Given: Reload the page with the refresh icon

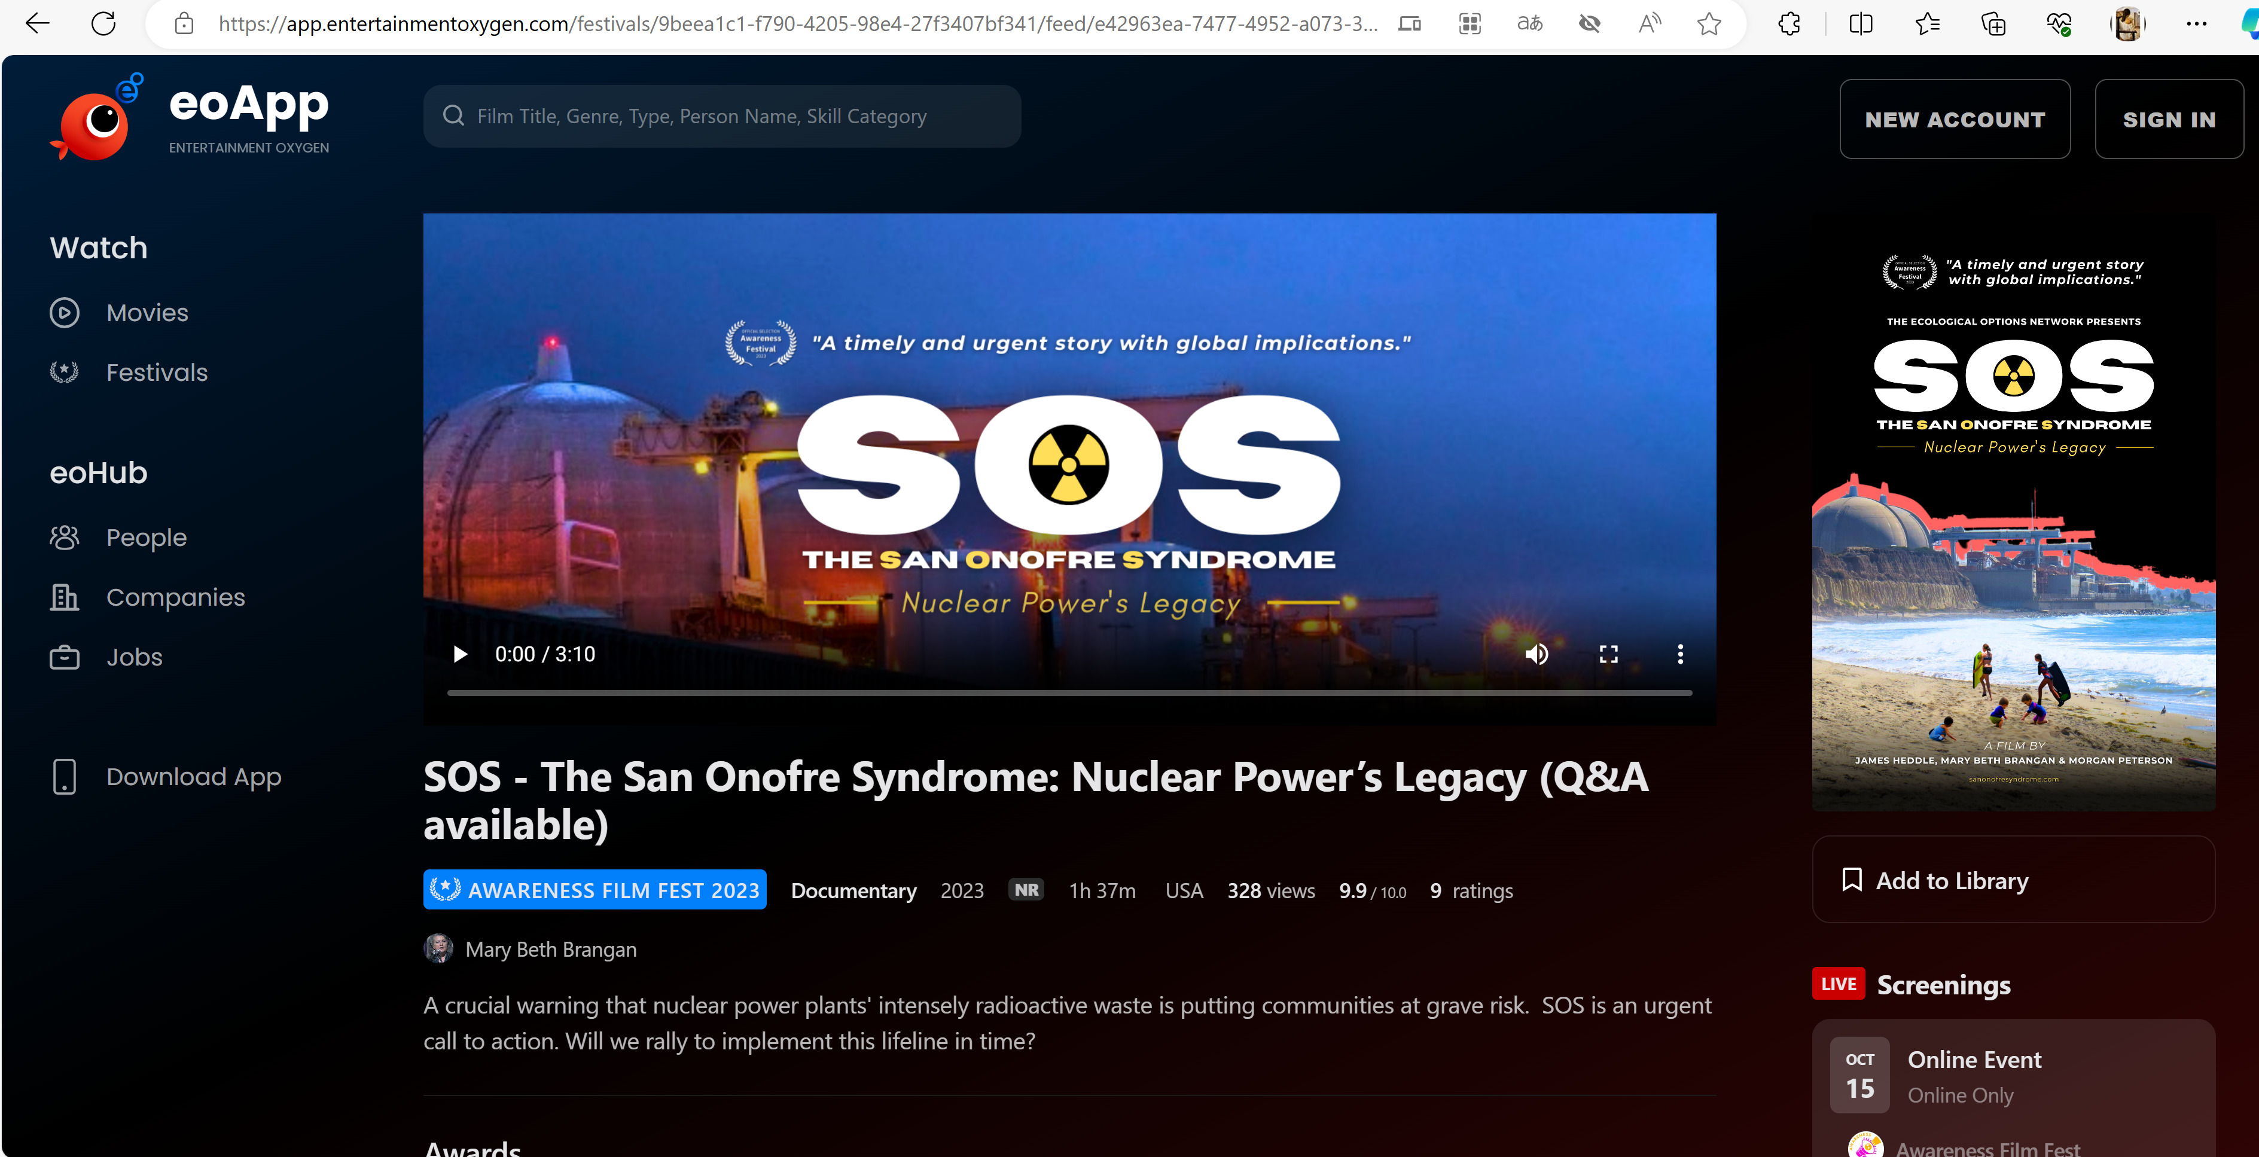Looking at the screenshot, I should coord(103,24).
